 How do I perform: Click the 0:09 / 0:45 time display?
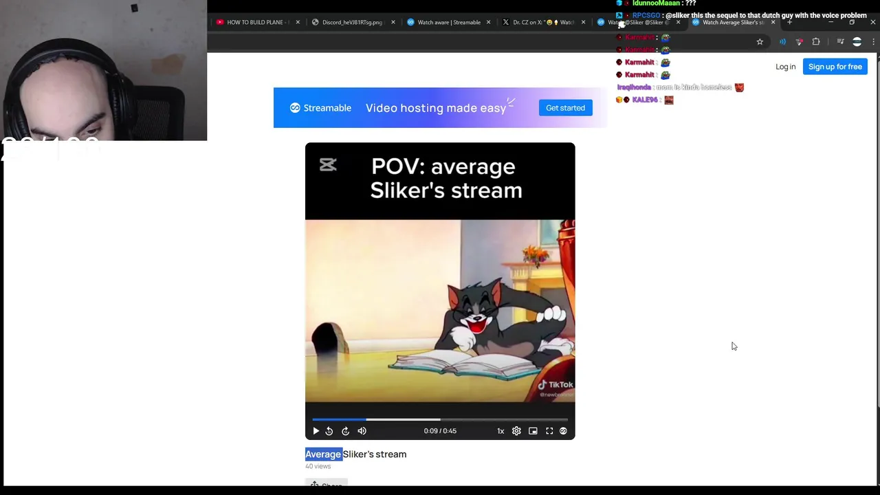[440, 431]
